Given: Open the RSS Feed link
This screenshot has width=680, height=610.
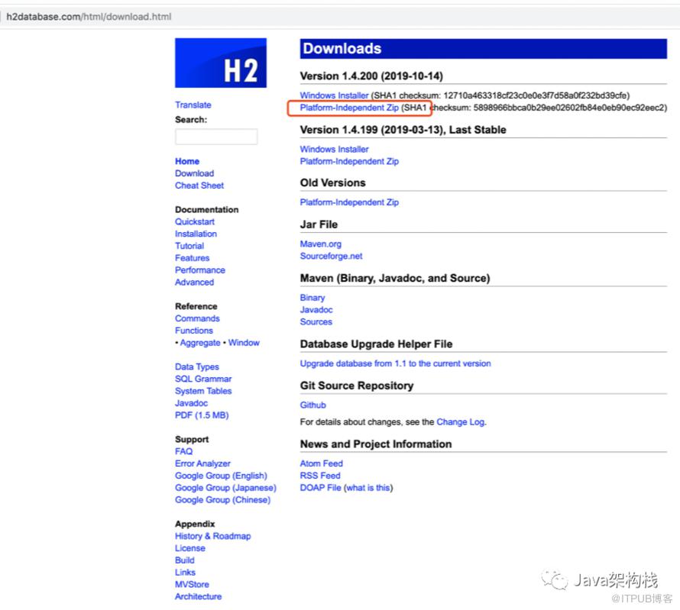Looking at the screenshot, I should pyautogui.click(x=320, y=476).
